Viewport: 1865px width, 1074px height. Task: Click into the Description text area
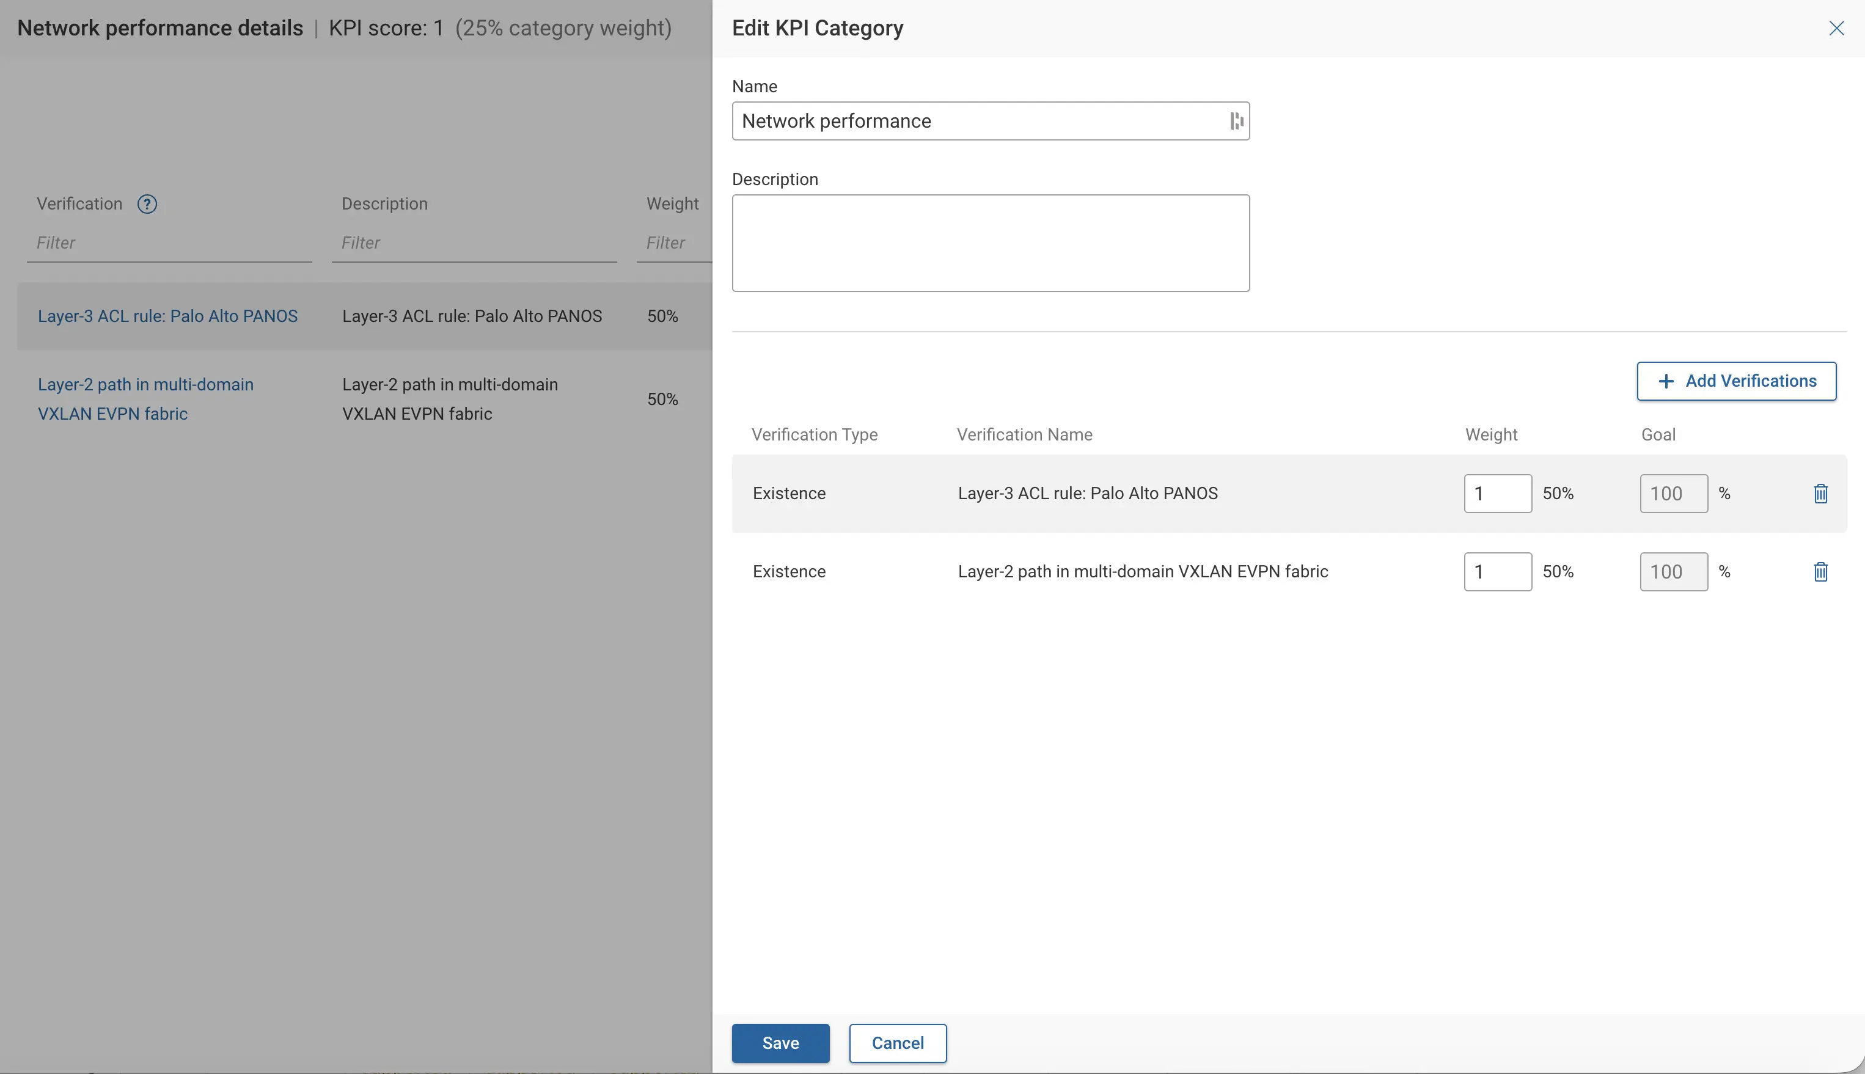point(991,243)
